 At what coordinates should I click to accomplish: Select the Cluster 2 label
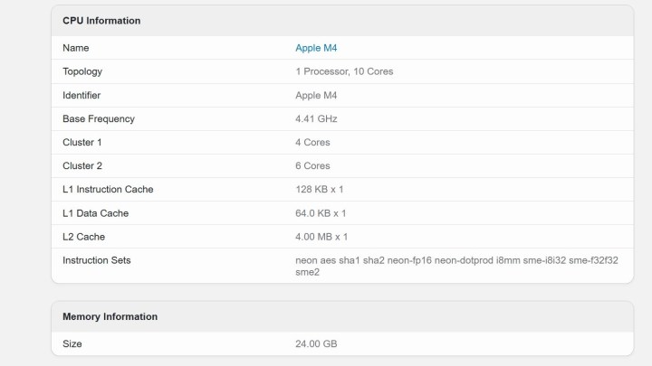pyautogui.click(x=82, y=166)
